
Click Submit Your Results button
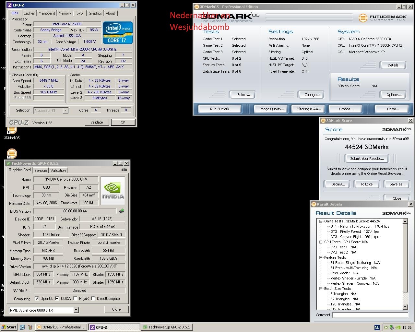pos(367,159)
